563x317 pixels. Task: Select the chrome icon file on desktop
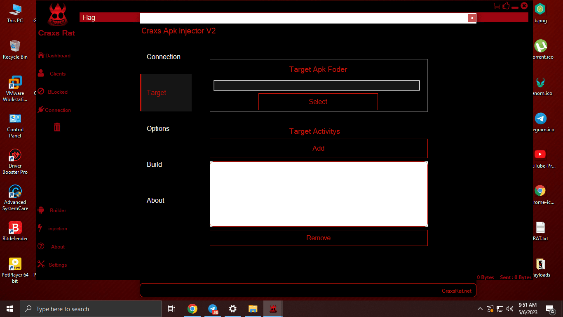pyautogui.click(x=540, y=195)
